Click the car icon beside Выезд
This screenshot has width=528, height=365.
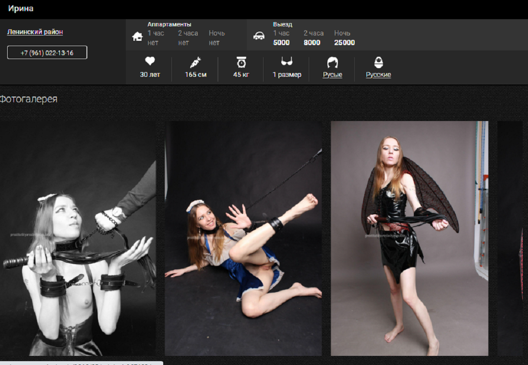pyautogui.click(x=259, y=36)
